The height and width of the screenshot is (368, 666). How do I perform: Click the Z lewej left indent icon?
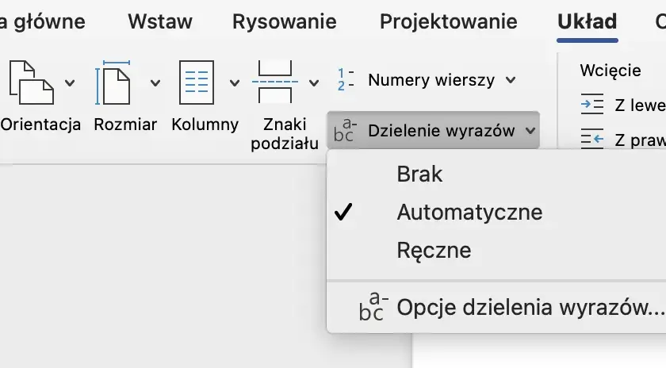point(592,104)
